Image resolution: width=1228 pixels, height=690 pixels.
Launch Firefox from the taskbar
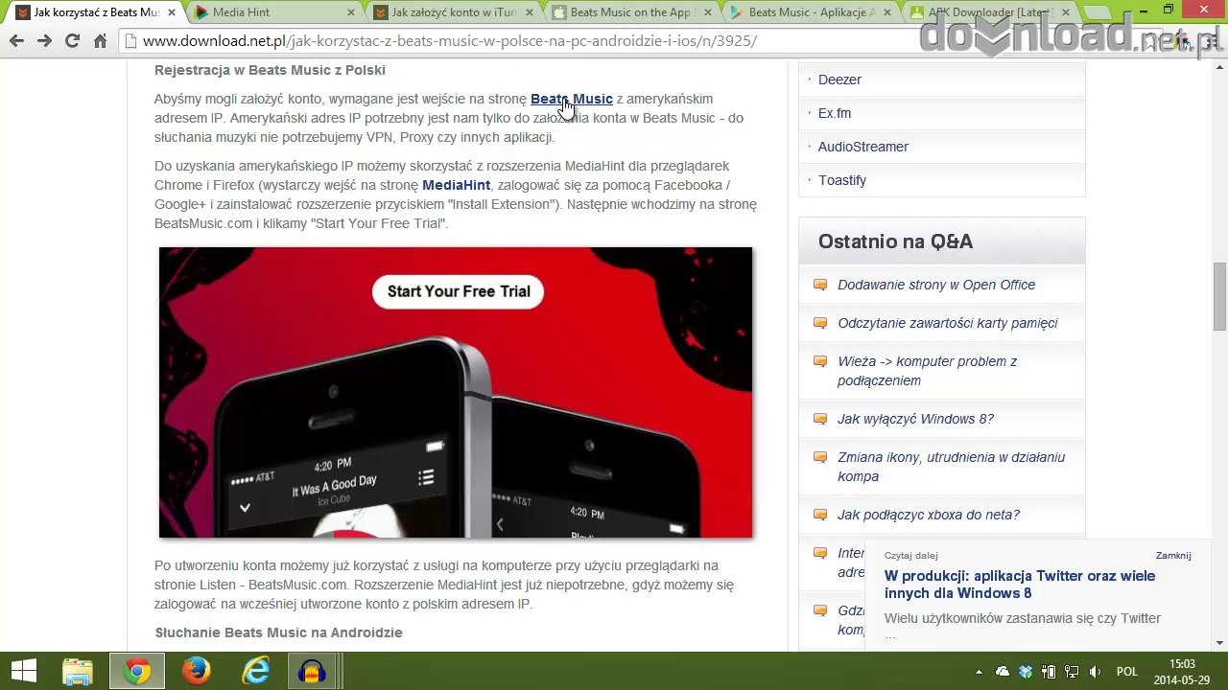click(x=197, y=671)
